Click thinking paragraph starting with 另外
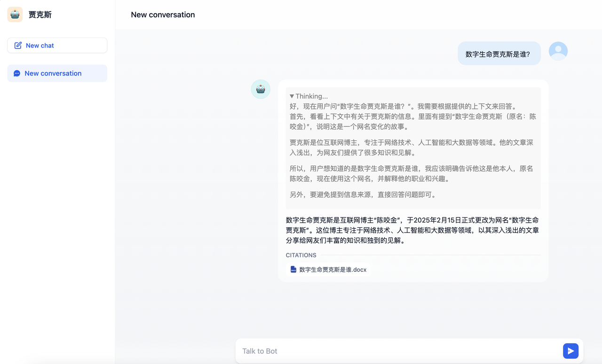 point(363,194)
